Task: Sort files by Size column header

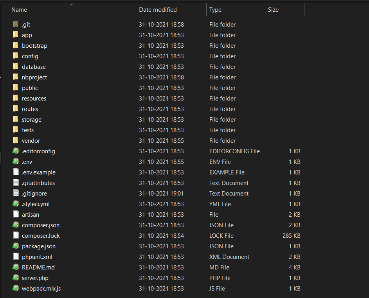Action: [273, 10]
